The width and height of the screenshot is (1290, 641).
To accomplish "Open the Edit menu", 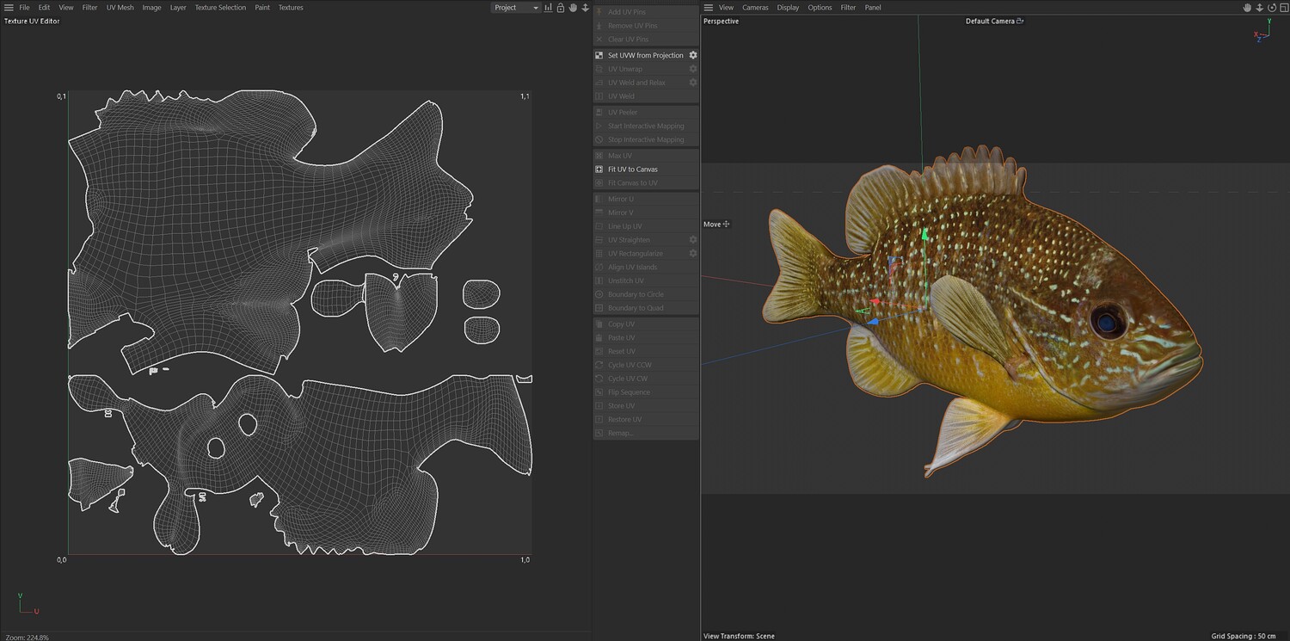I will pos(44,8).
